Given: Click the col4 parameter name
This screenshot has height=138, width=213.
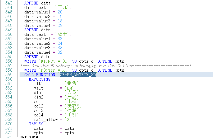Looking at the screenshot, I should (38, 115).
